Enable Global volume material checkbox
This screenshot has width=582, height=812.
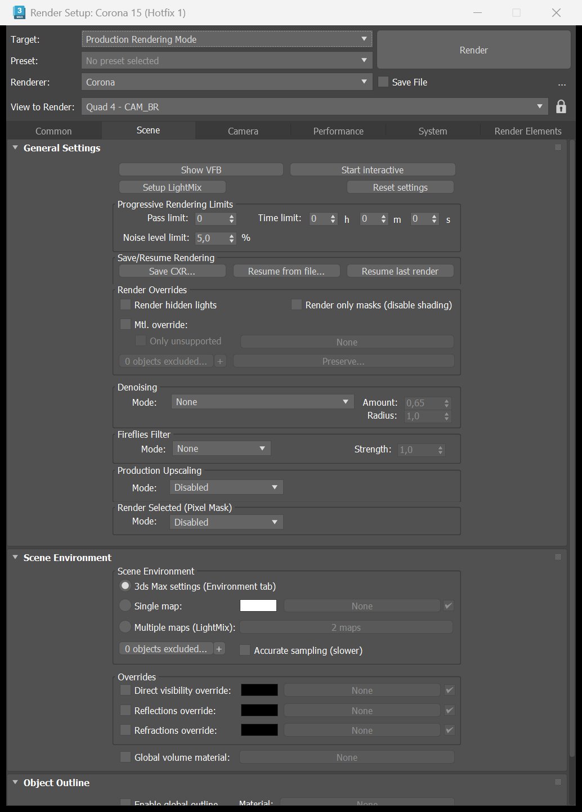tap(126, 757)
